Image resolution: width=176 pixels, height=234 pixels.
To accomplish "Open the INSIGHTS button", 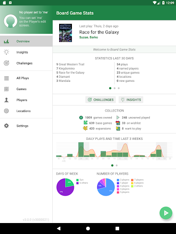I will pyautogui.click(x=131, y=100).
